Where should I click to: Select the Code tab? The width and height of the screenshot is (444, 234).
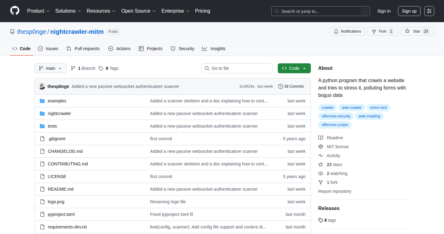pos(22,49)
